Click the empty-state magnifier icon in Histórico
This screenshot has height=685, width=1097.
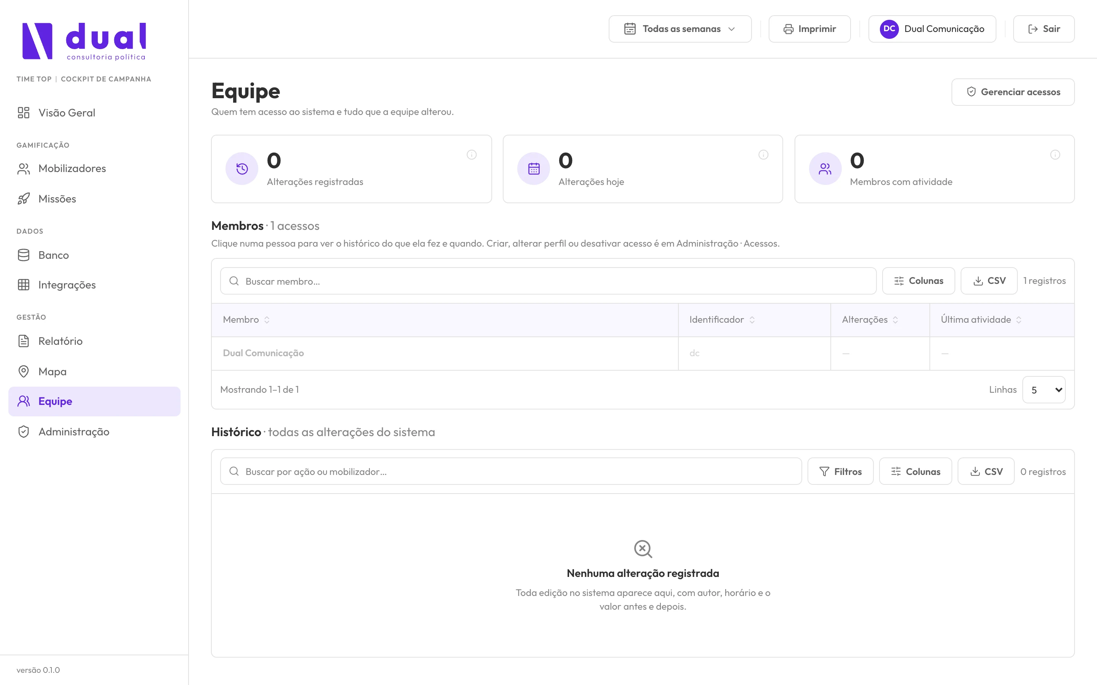tap(643, 549)
